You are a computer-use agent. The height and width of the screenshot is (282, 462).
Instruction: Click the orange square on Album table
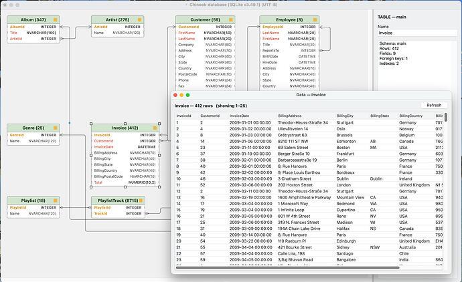click(56, 19)
